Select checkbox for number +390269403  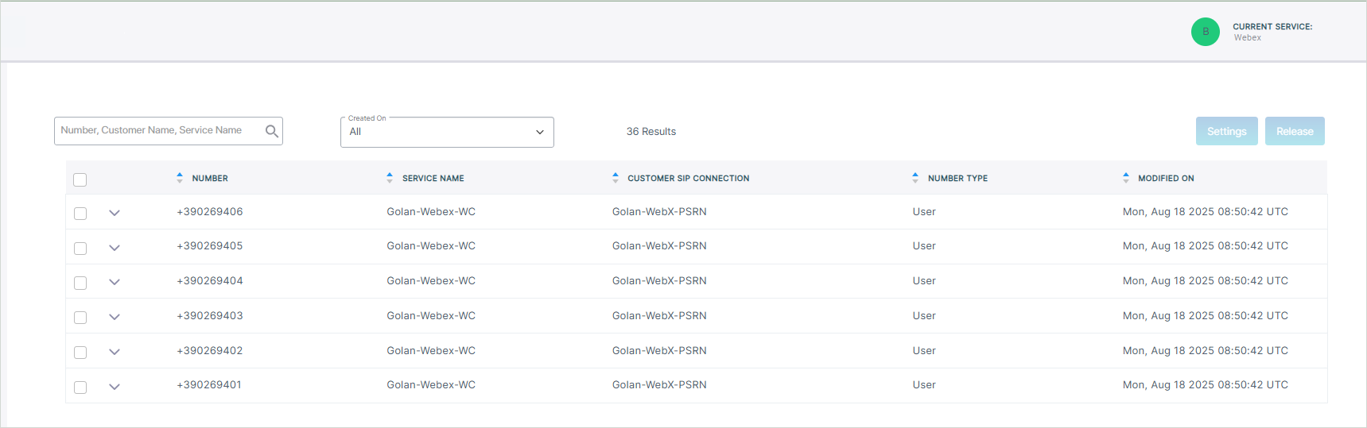(x=80, y=318)
